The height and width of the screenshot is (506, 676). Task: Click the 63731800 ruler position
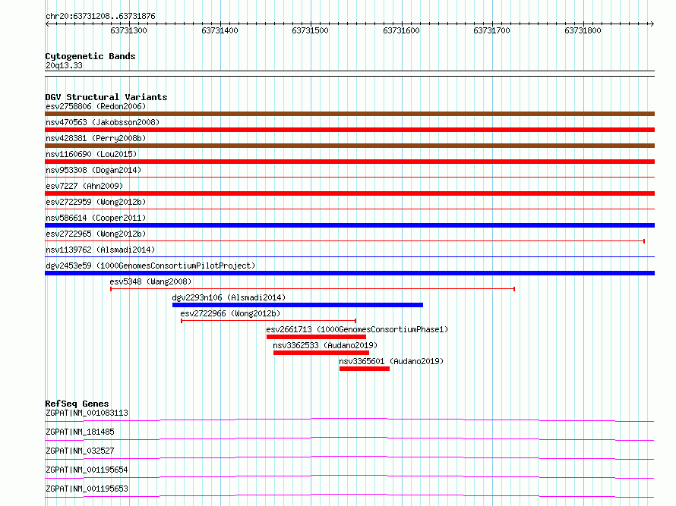click(583, 30)
